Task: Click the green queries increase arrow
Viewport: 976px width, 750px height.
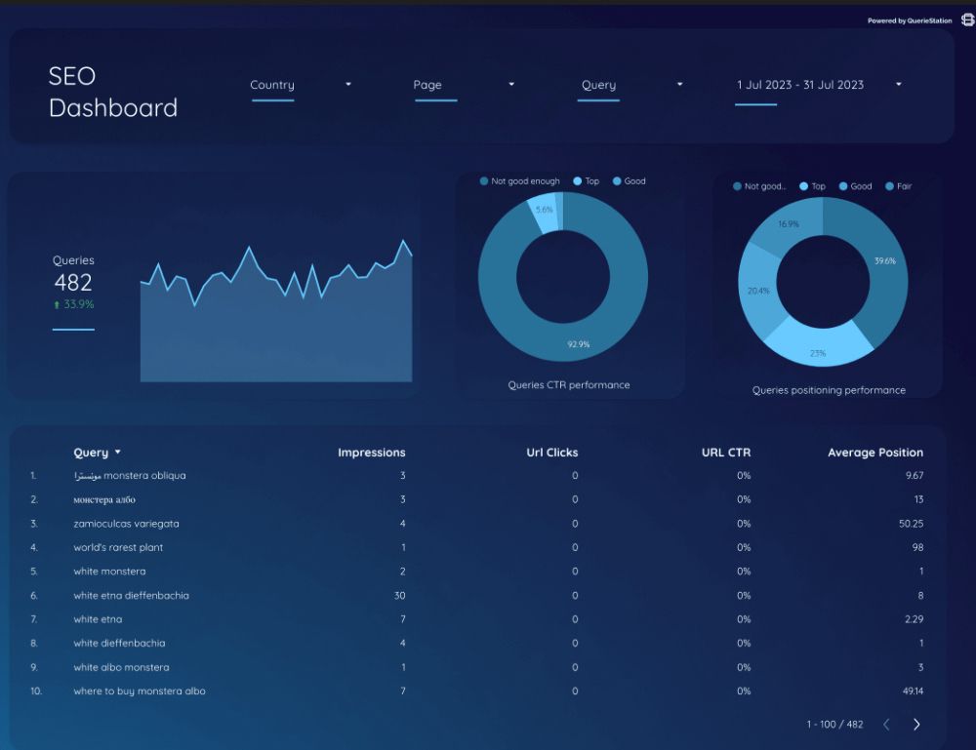Action: (57, 304)
